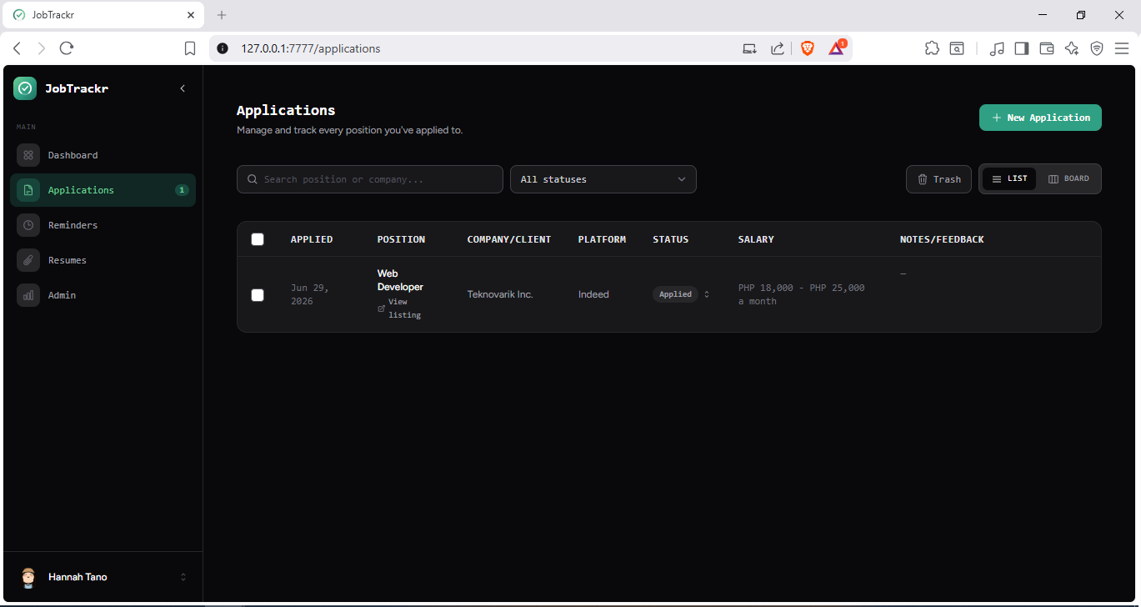This screenshot has height=607, width=1141.
Task: Click the Resumes paperclip icon
Action: pos(28,260)
